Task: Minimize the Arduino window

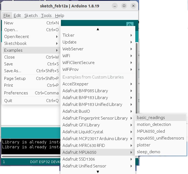Action: (x=115, y=6)
